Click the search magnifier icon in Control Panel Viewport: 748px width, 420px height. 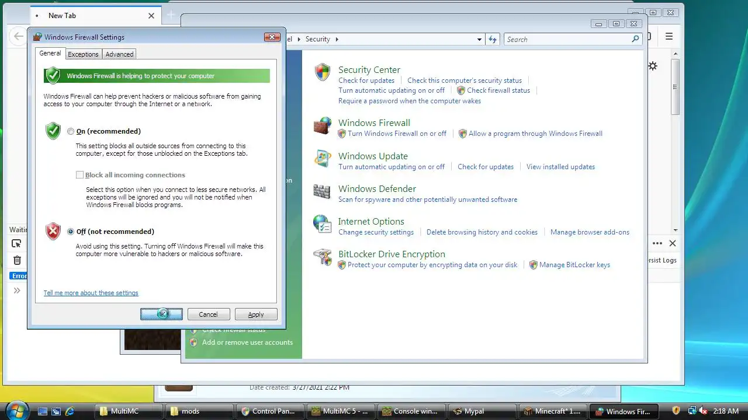tap(636, 39)
